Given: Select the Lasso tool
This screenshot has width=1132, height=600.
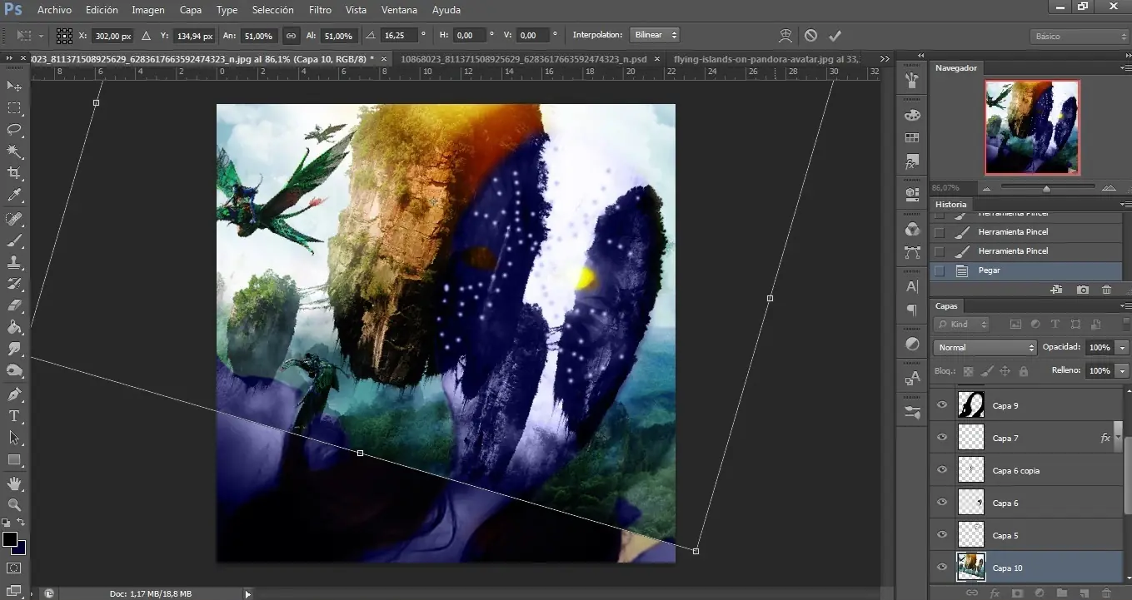Looking at the screenshot, I should point(14,130).
